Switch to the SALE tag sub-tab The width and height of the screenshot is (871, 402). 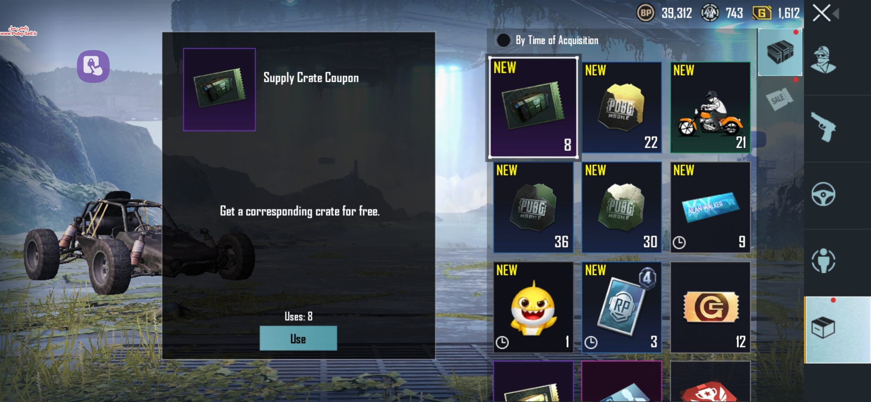[x=779, y=99]
